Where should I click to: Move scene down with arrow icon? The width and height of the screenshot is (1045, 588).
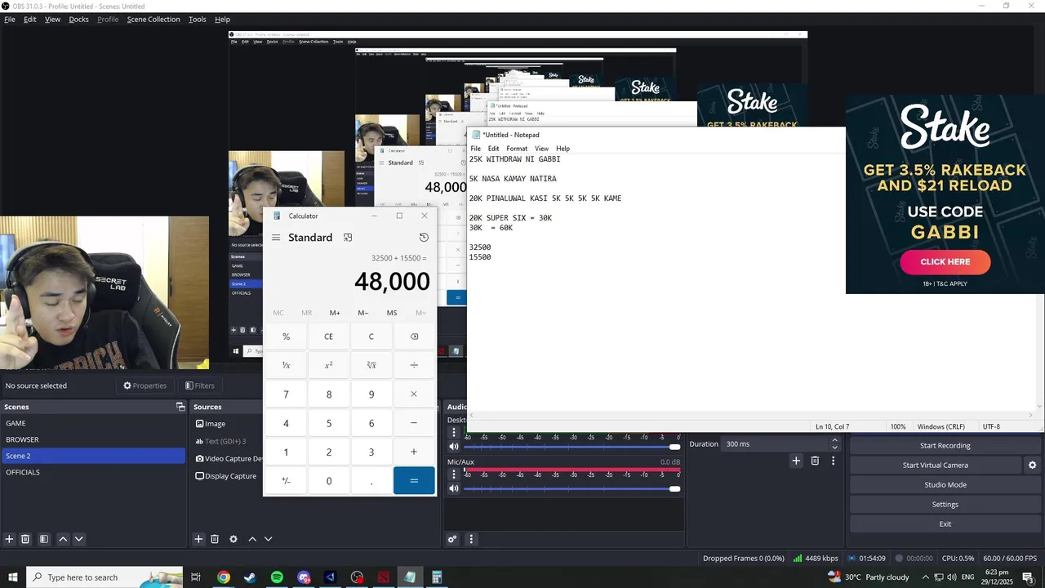tap(79, 539)
